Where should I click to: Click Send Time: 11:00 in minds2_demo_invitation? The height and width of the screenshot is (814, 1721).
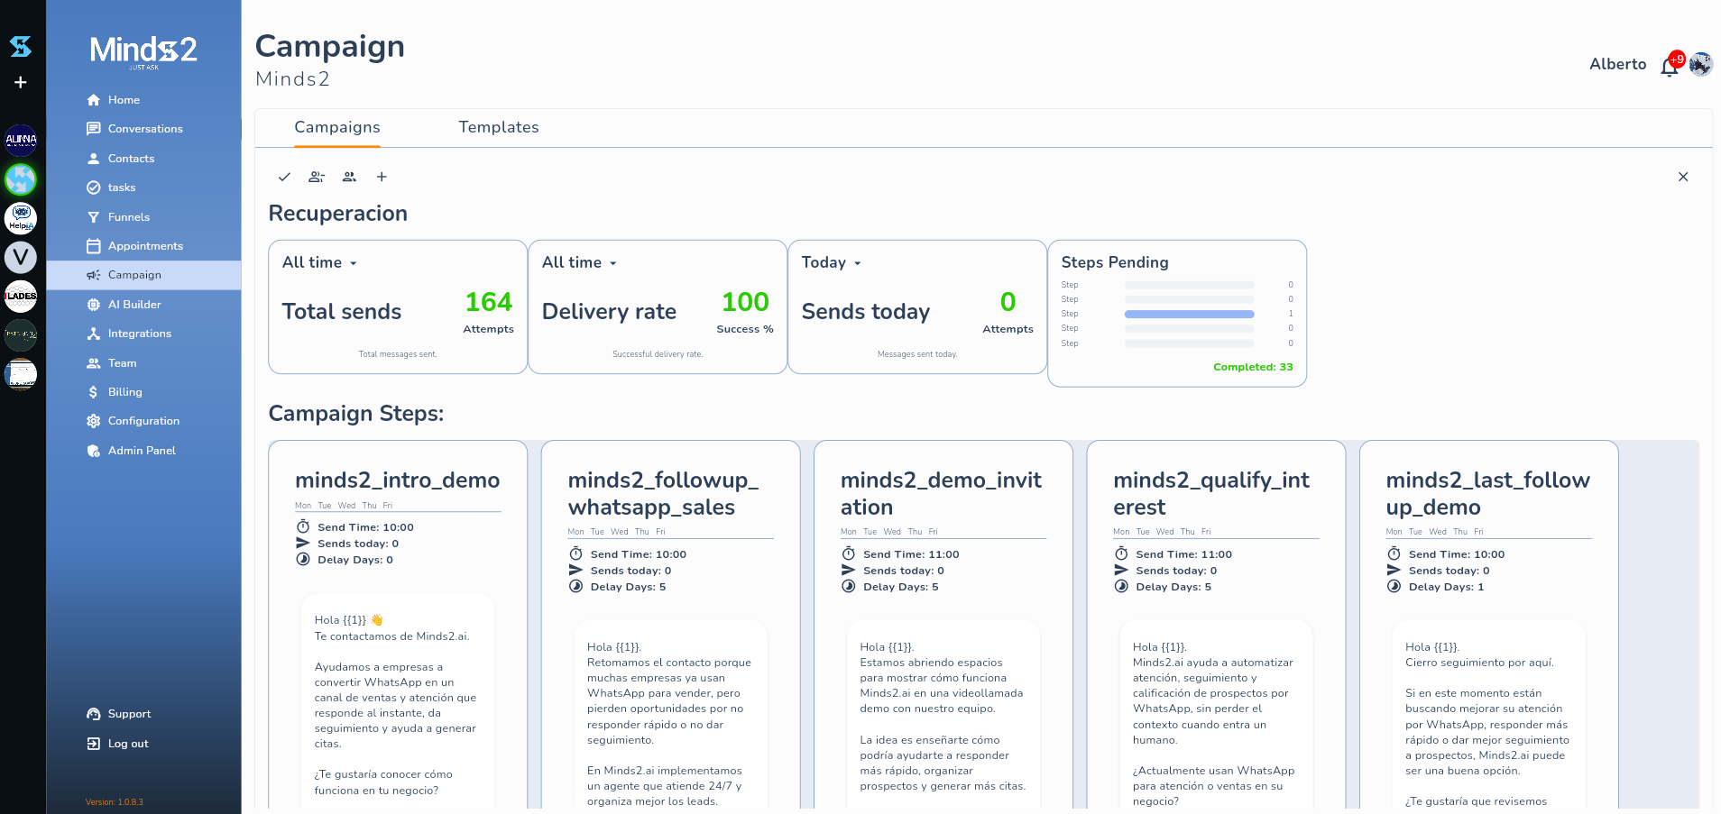tap(911, 554)
